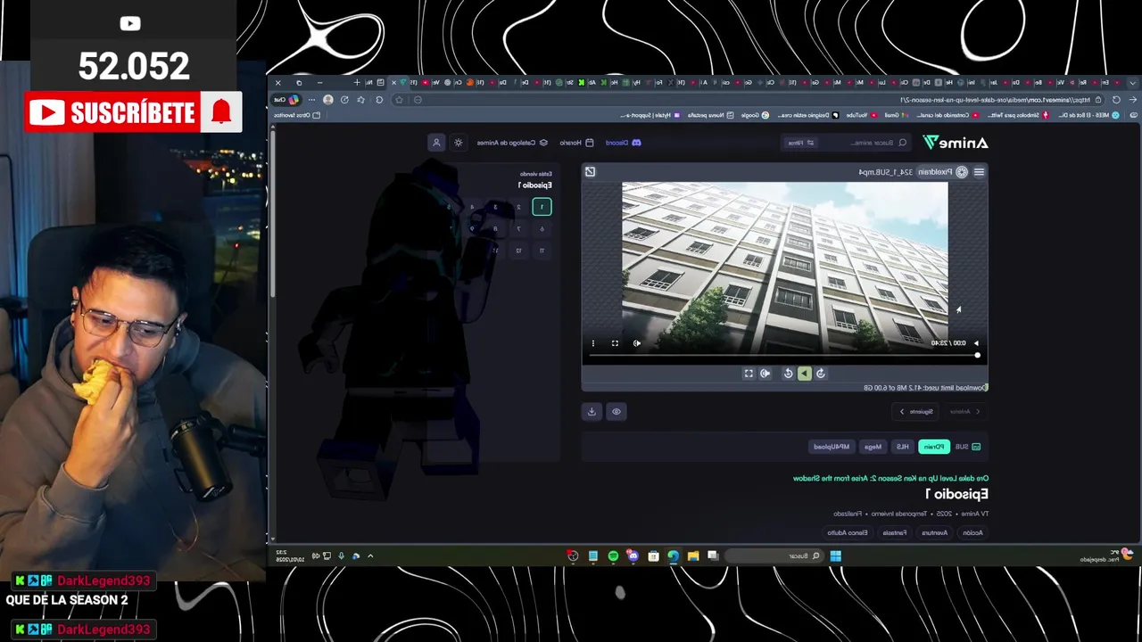Mark episode as watched with eye icon
This screenshot has width=1142, height=642.
pos(616,411)
